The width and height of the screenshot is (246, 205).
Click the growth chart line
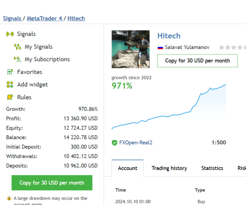[168, 107]
